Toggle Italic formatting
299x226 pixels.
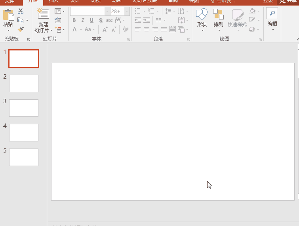[83, 20]
